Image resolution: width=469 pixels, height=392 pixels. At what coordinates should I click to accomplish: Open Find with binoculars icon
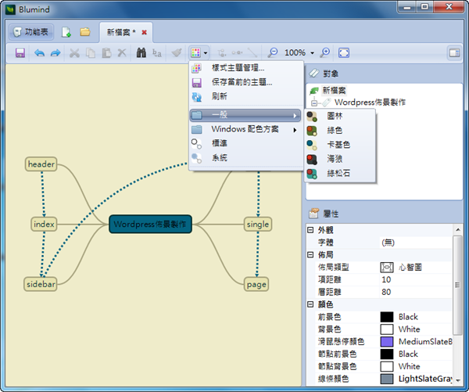click(x=141, y=52)
